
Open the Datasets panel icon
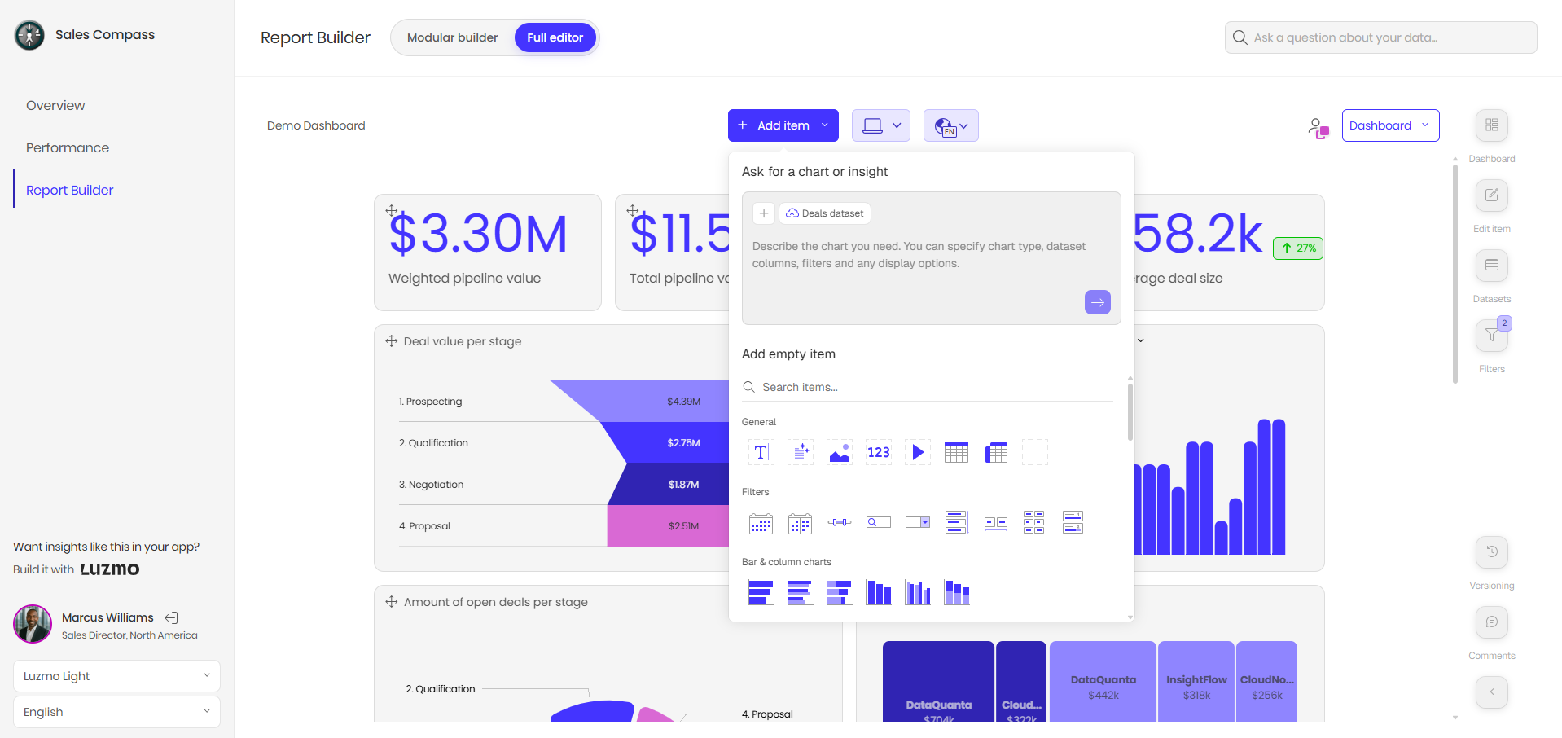tap(1491, 266)
